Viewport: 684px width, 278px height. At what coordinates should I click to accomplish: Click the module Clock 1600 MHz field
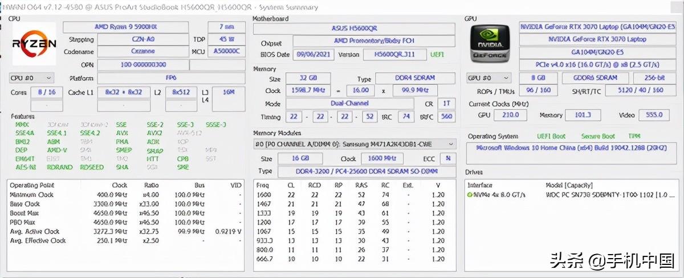tap(382, 159)
